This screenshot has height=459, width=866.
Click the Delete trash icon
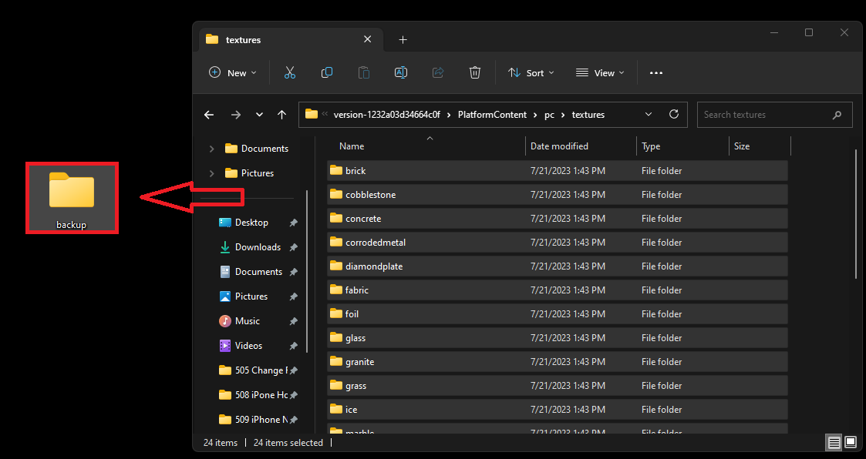475,72
